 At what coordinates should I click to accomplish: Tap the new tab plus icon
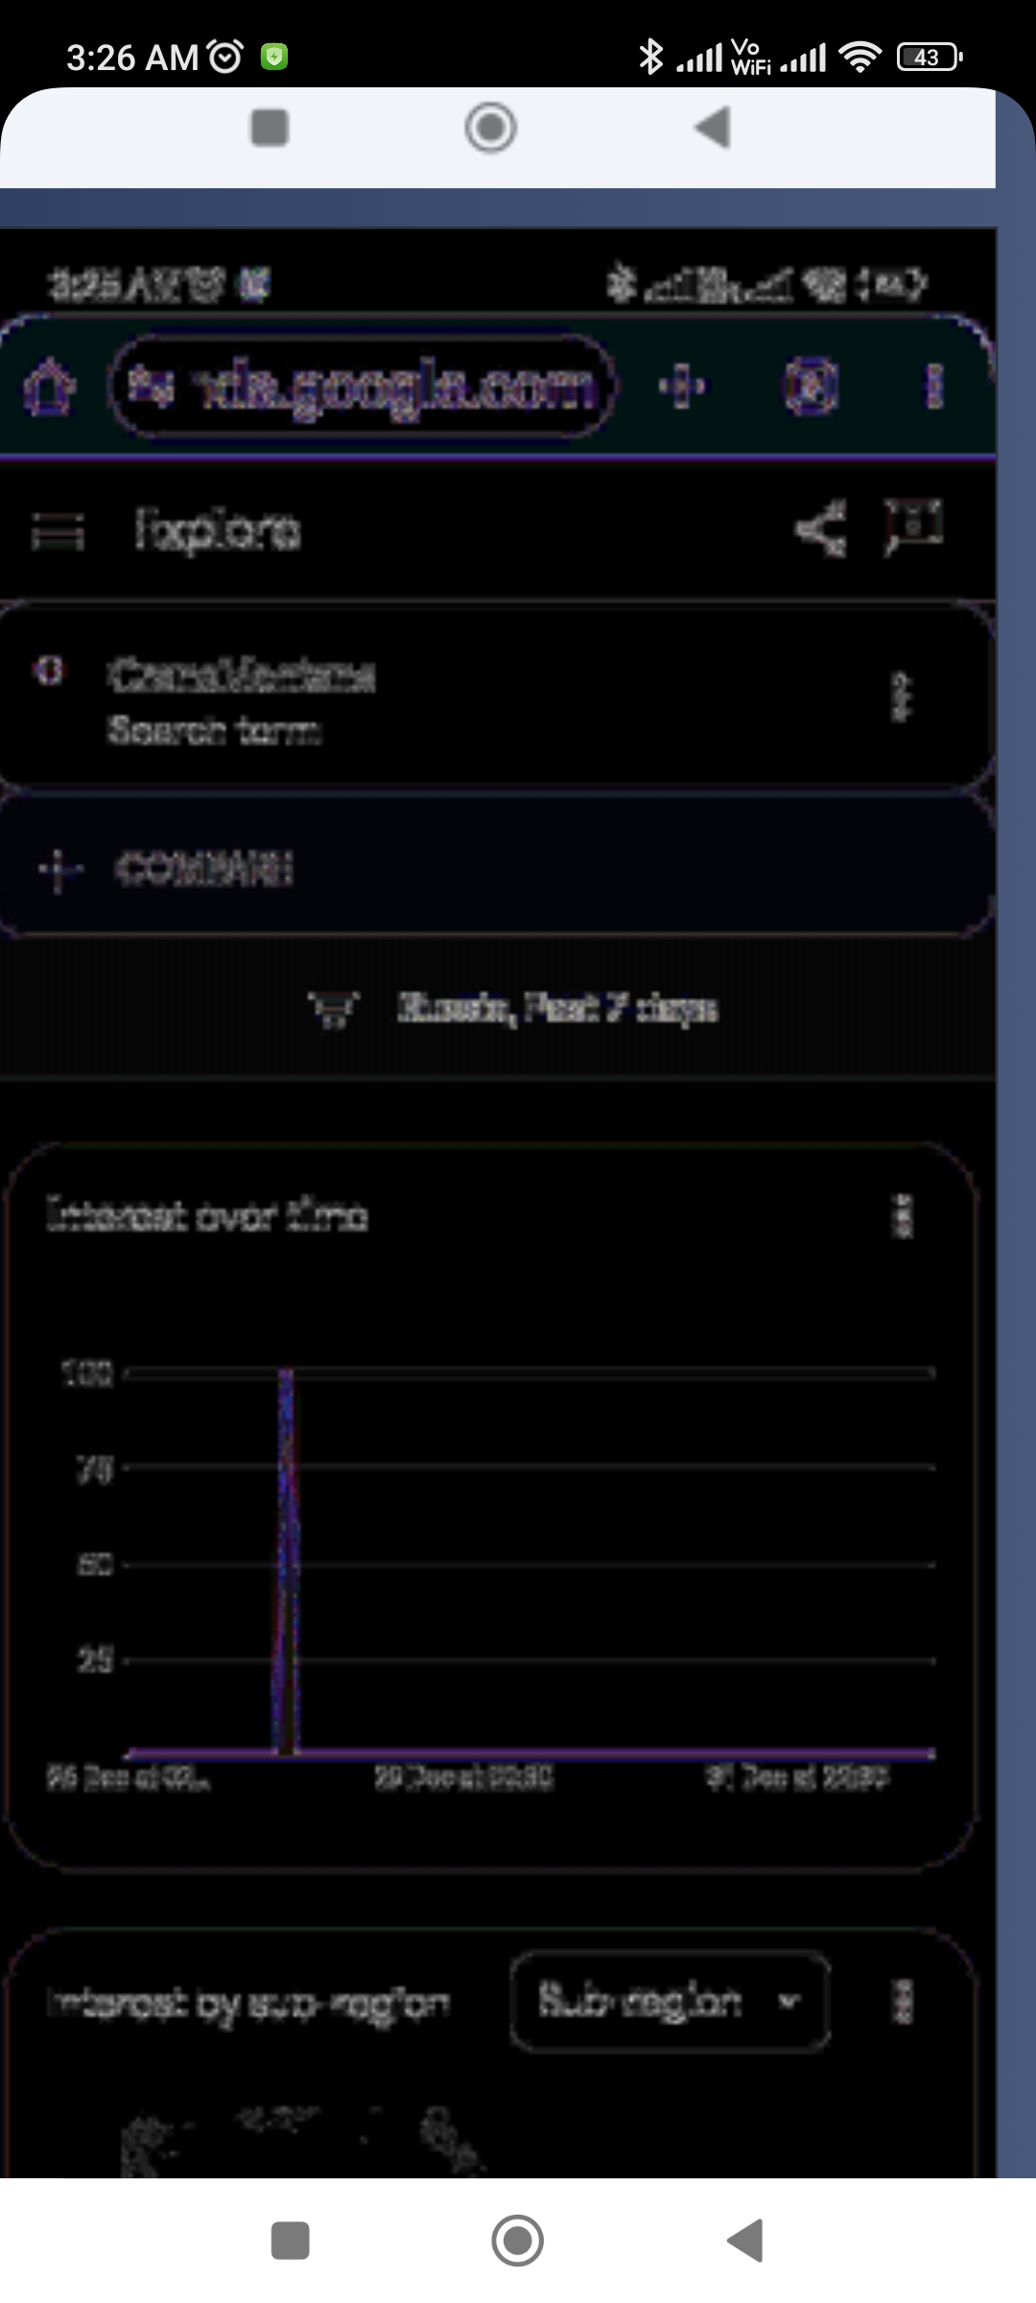tap(682, 387)
